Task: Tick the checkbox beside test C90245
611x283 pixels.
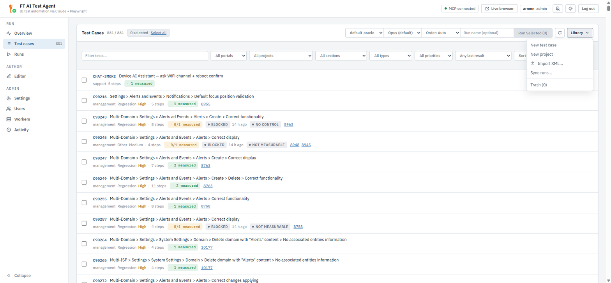Action: [84, 141]
